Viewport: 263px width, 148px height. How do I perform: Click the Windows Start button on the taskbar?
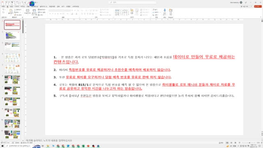pyautogui.click(x=2, y=146)
